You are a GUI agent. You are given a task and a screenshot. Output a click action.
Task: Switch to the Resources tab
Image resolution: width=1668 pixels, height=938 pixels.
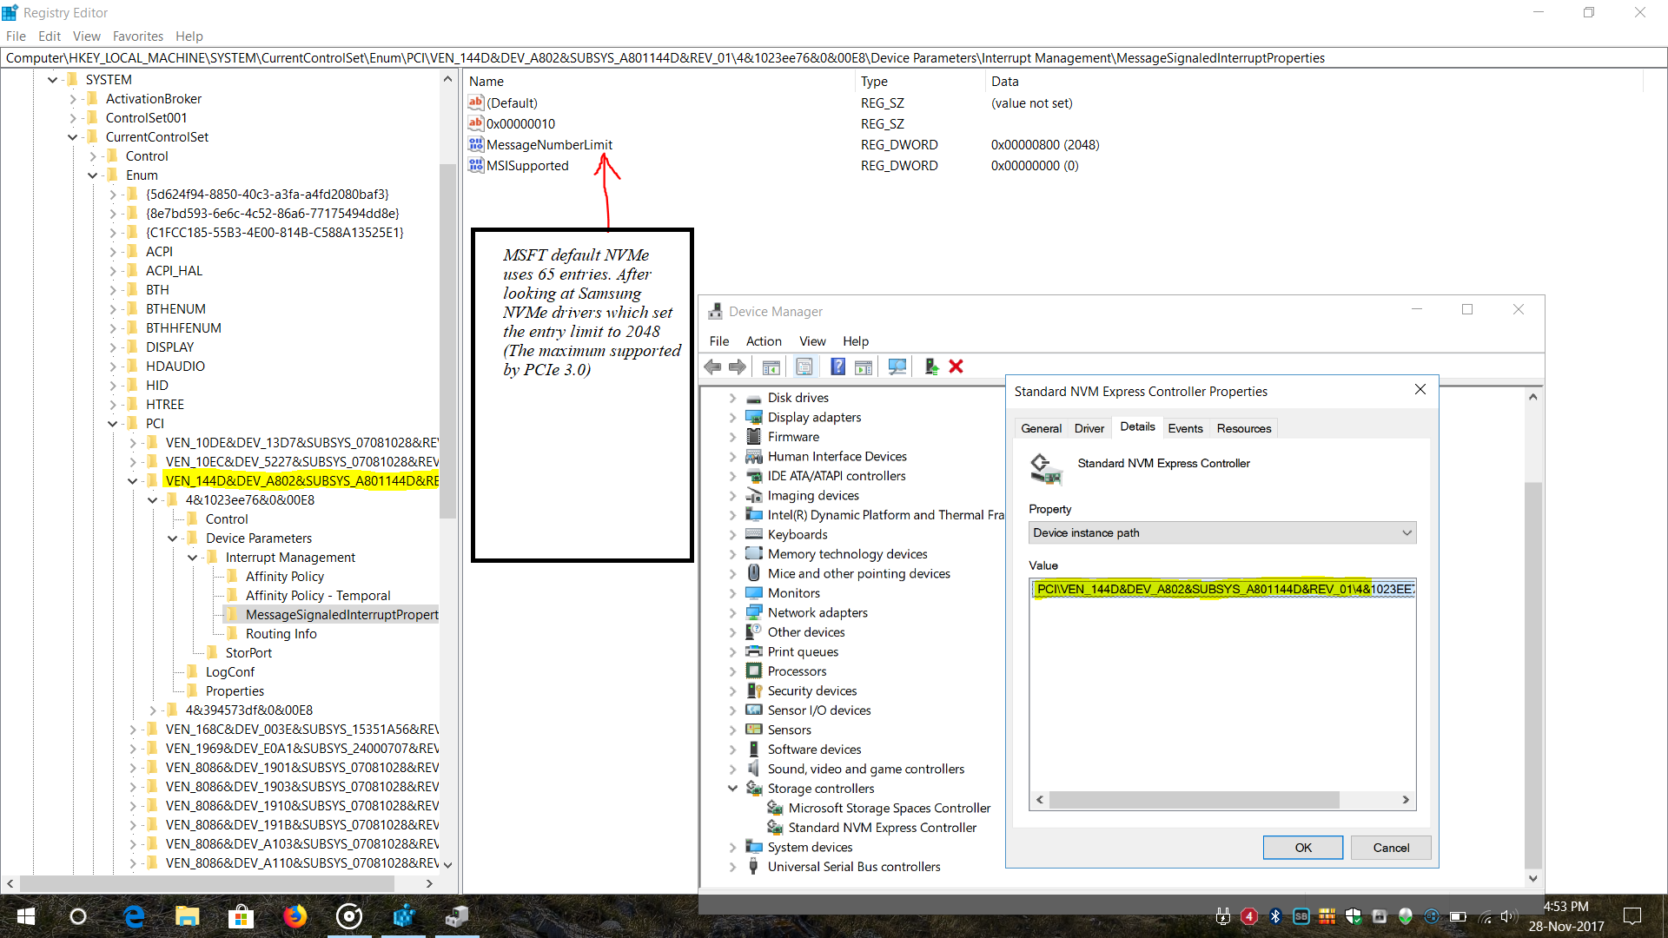pos(1243,428)
